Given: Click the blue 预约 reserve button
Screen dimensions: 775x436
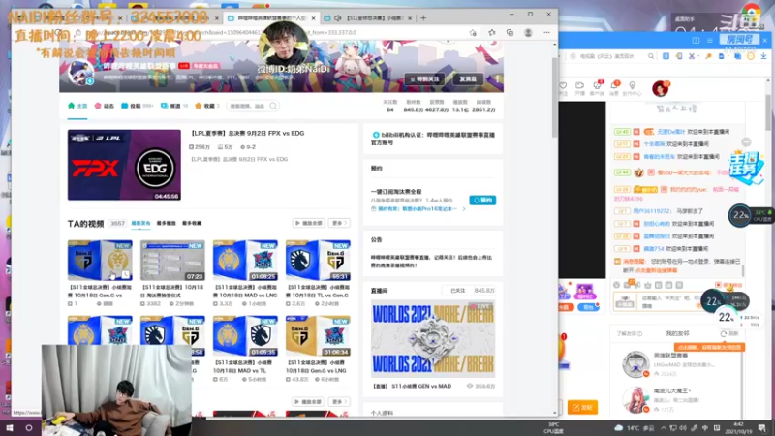Looking at the screenshot, I should [482, 201].
